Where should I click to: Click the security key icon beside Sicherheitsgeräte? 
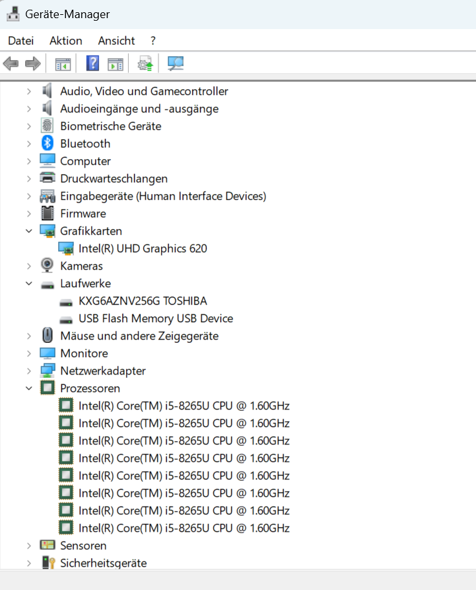(x=49, y=563)
